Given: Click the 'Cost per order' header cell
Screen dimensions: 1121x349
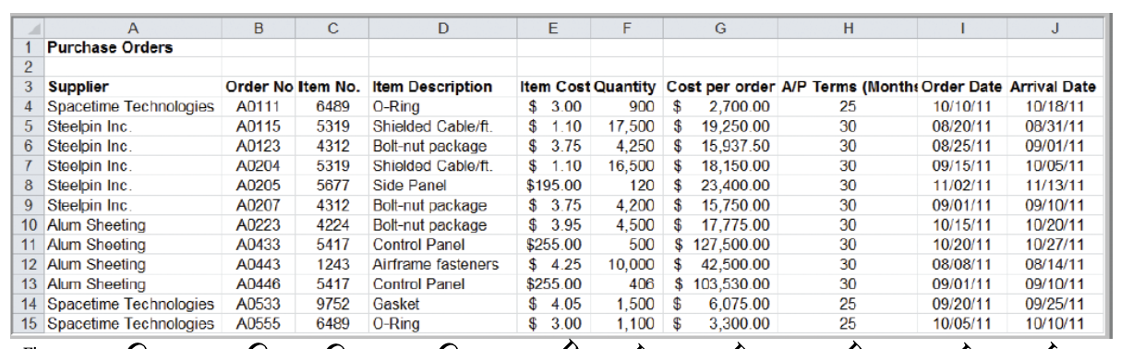Looking at the screenshot, I should (720, 87).
